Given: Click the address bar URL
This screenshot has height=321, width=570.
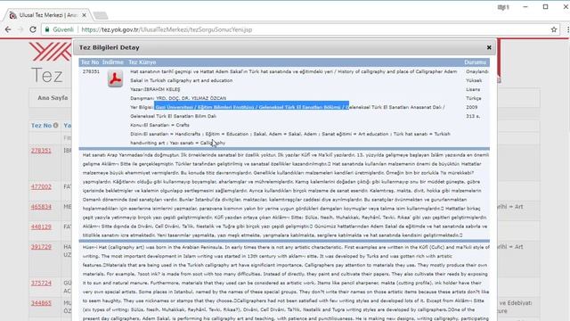Looking at the screenshot, I should [167, 29].
